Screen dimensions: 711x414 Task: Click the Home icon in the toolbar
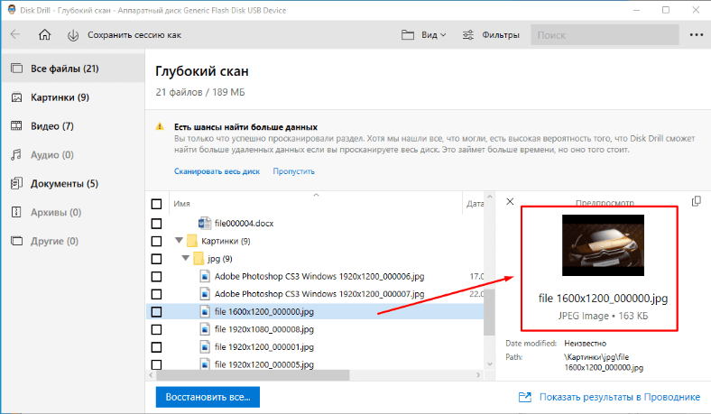[44, 35]
